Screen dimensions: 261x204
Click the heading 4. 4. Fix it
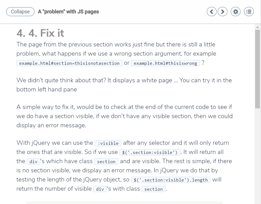[x=40, y=33]
